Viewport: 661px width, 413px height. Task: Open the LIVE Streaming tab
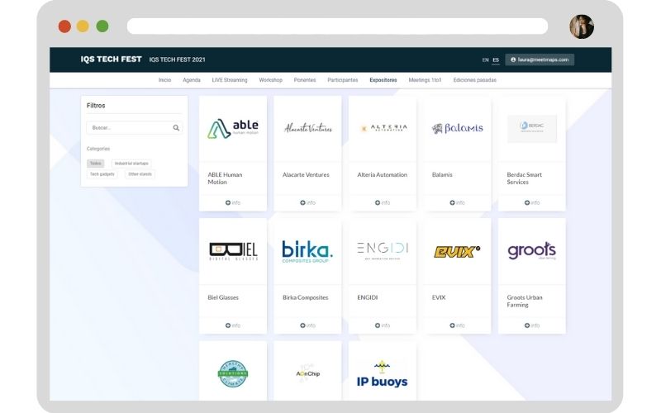click(x=230, y=80)
